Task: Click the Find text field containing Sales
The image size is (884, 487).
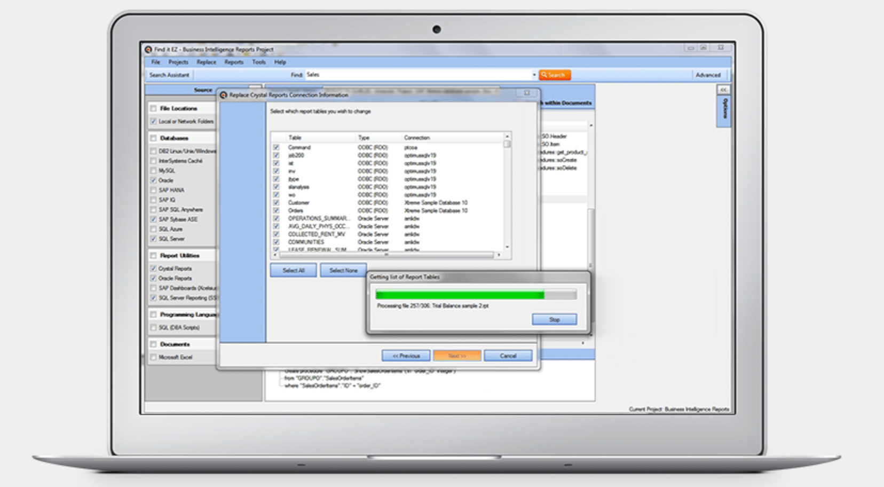Action: 416,75
